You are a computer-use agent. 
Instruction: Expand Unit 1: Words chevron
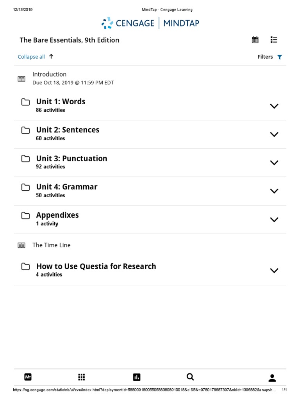point(274,106)
